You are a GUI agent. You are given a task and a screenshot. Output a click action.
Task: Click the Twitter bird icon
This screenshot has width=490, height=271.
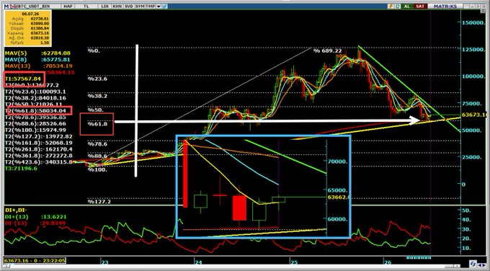pos(164,6)
